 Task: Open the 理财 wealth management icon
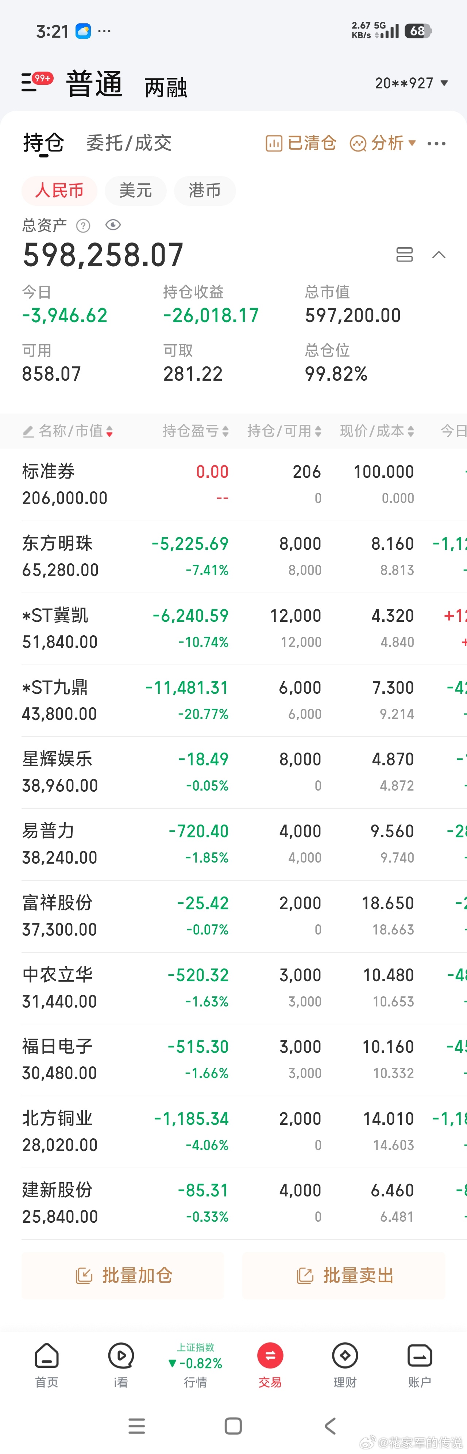point(345,1365)
